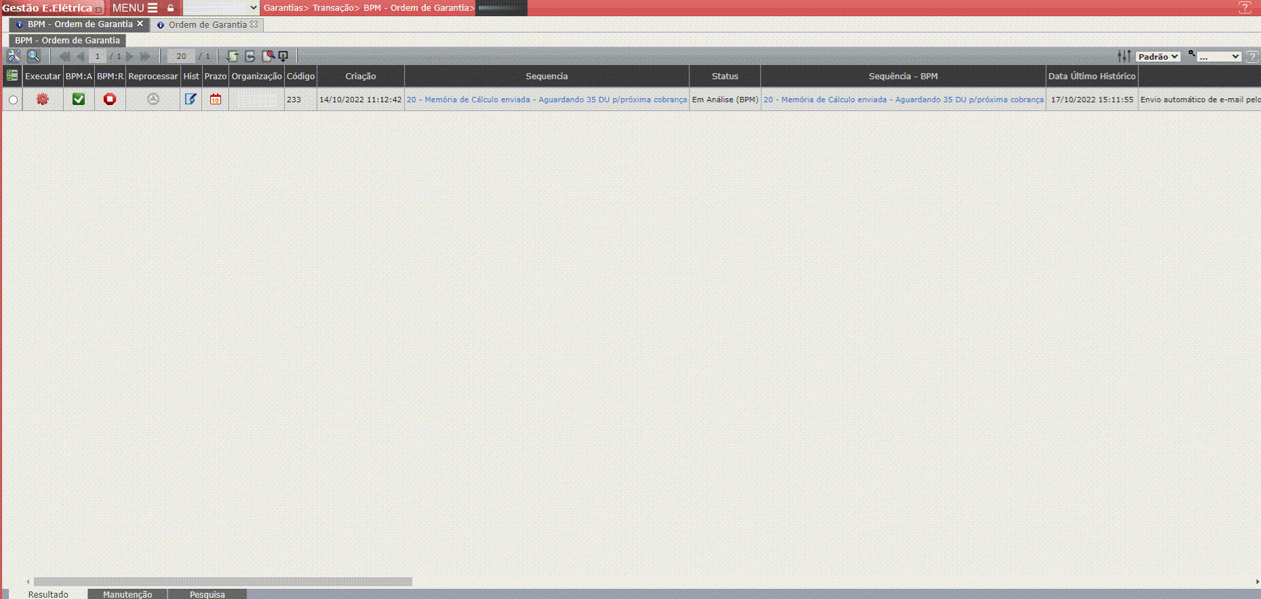Open the Prazo calendar icon

216,100
